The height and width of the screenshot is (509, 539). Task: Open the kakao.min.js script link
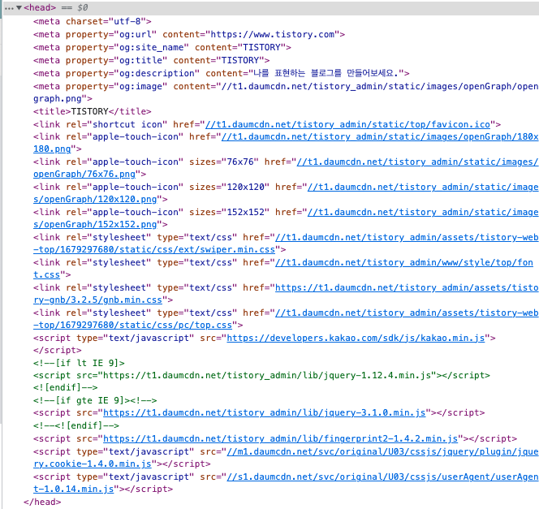click(x=356, y=338)
